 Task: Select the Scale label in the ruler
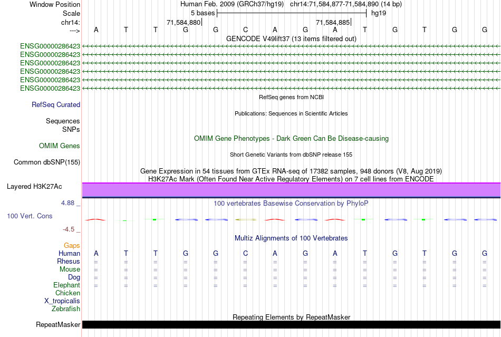pos(71,13)
